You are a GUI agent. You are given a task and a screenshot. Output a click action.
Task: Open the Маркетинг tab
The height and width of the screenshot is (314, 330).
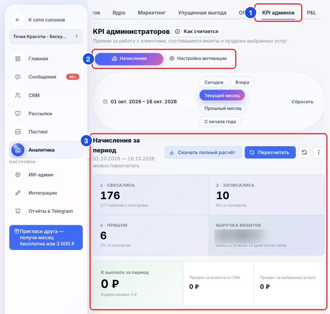pyautogui.click(x=151, y=13)
